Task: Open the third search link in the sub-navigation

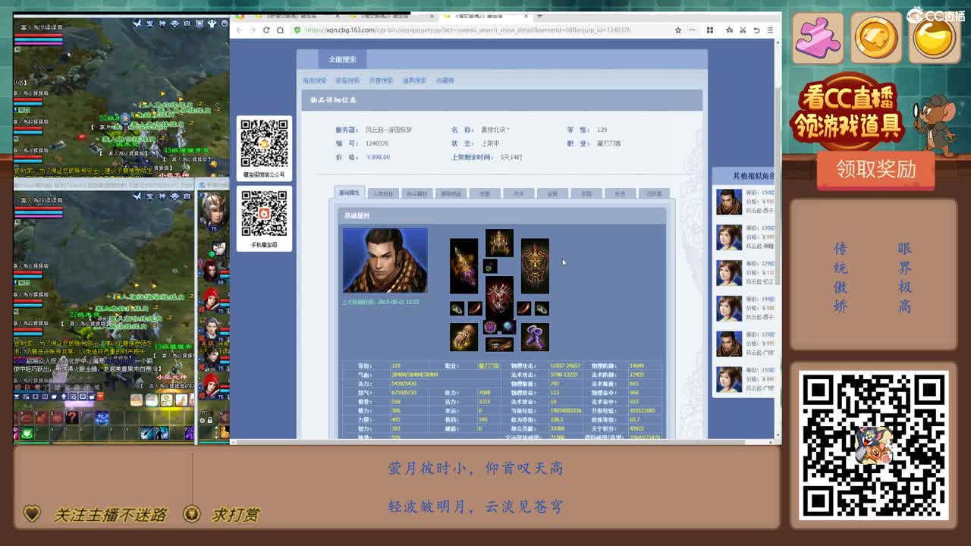Action: [381, 80]
